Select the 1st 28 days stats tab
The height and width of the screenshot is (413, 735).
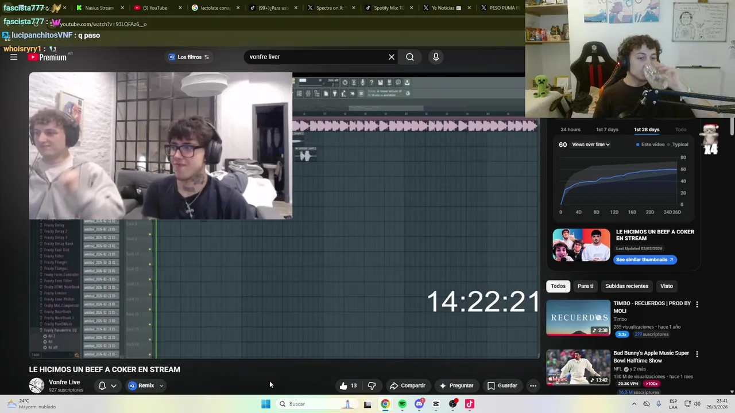[x=647, y=130]
